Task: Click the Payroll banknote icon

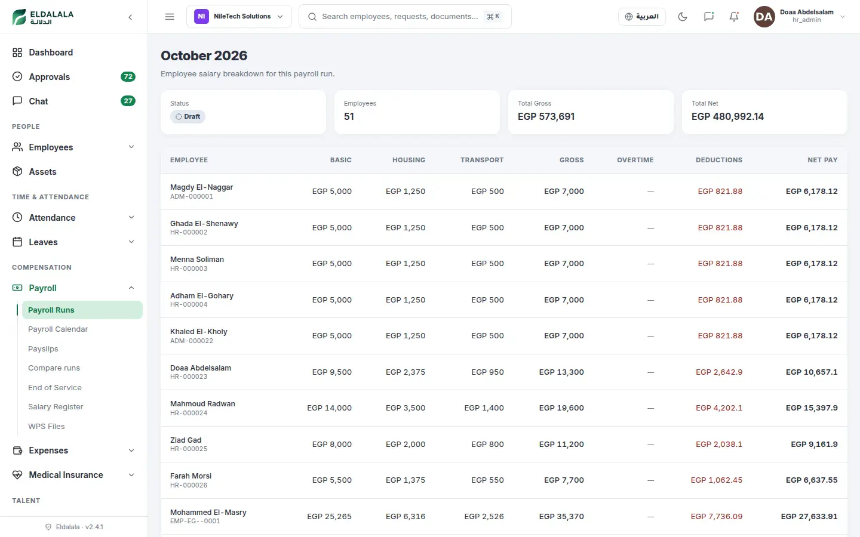Action: tap(17, 288)
